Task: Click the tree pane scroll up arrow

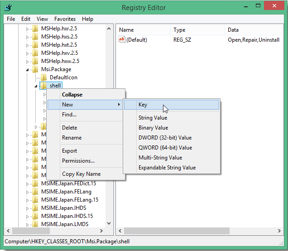Action: (109, 29)
